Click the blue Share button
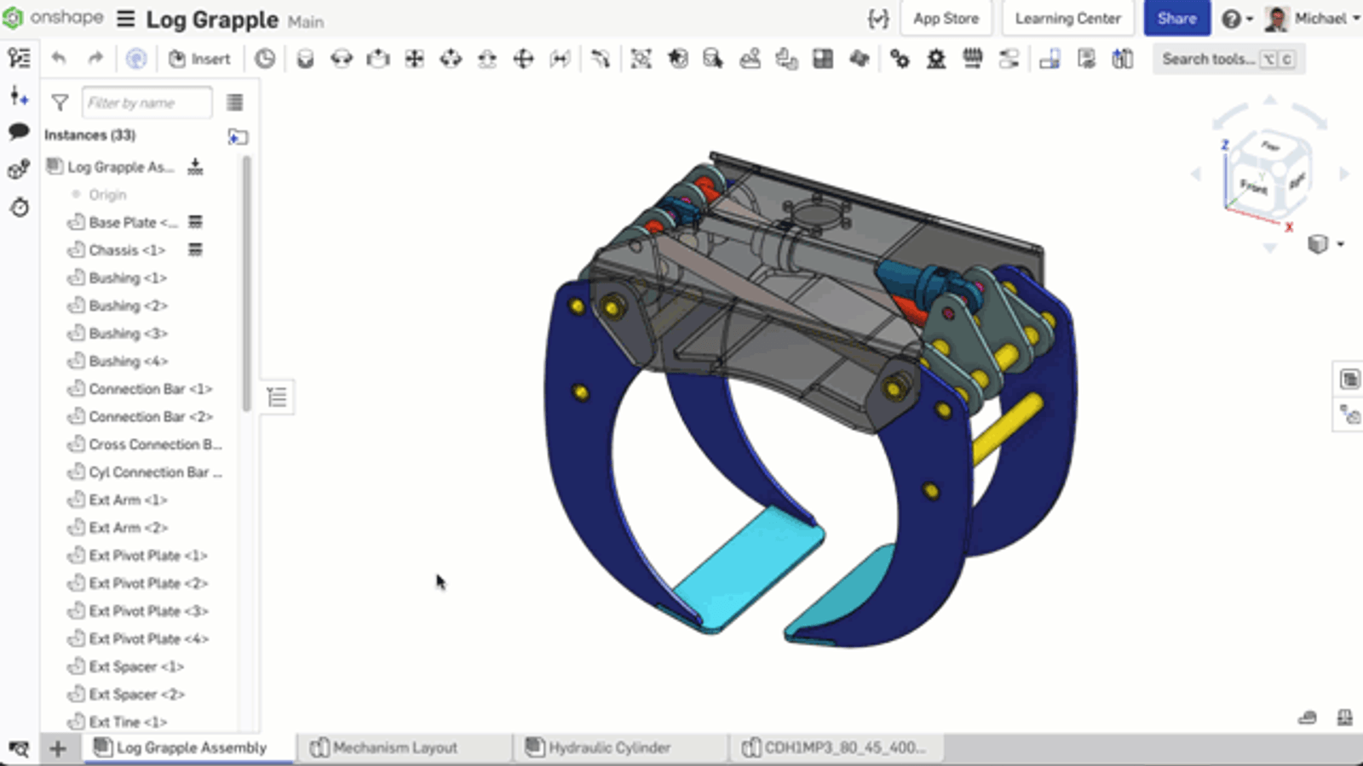This screenshot has height=766, width=1363. pyautogui.click(x=1176, y=19)
